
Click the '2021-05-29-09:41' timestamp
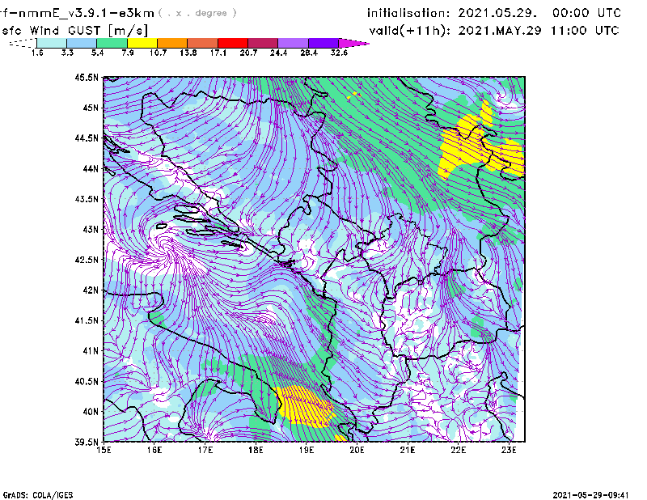(590, 495)
